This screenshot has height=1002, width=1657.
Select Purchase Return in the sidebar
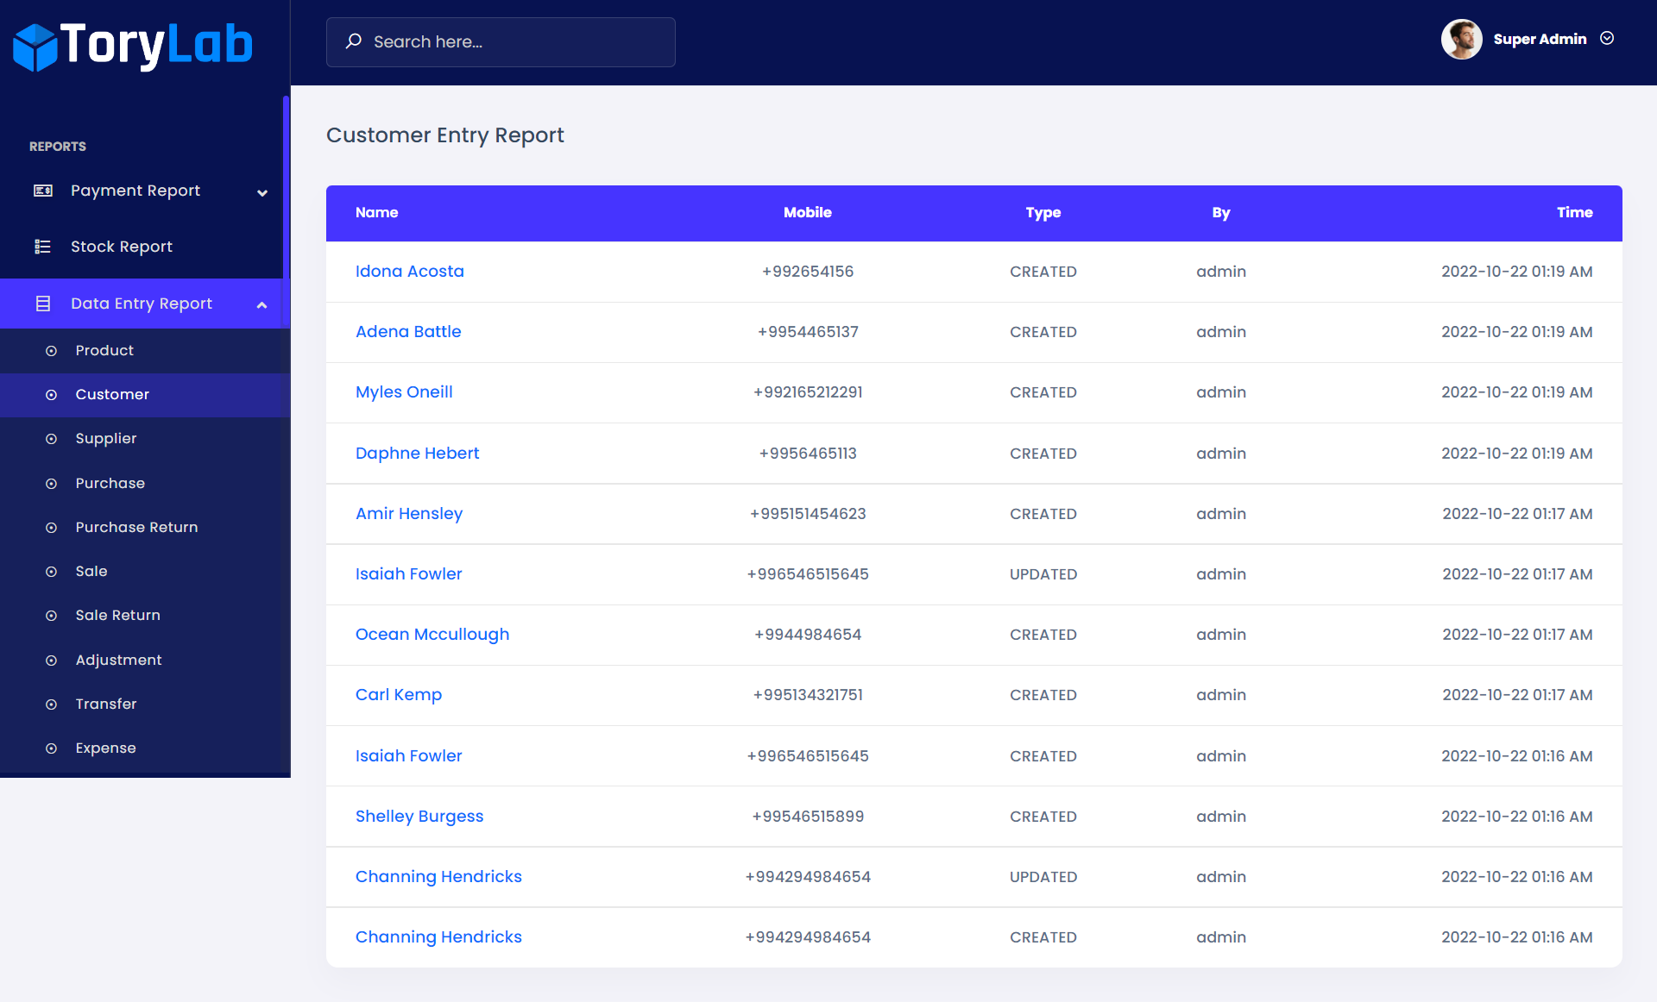136,527
